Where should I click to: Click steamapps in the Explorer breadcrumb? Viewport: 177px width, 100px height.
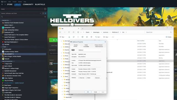coord(96,32)
